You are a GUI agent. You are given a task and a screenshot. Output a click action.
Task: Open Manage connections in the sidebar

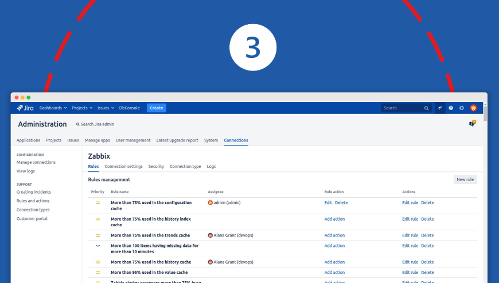pyautogui.click(x=36, y=163)
